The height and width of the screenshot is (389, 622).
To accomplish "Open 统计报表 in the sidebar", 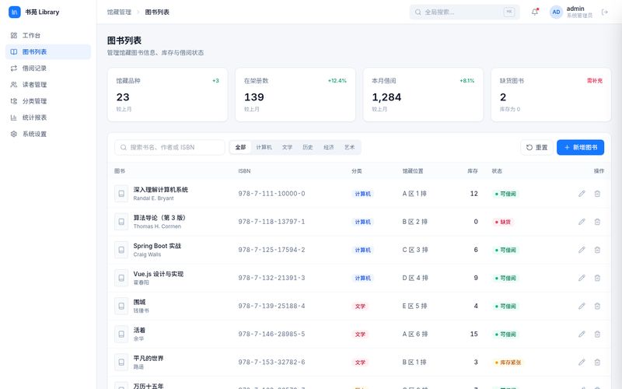I will pyautogui.click(x=48, y=117).
